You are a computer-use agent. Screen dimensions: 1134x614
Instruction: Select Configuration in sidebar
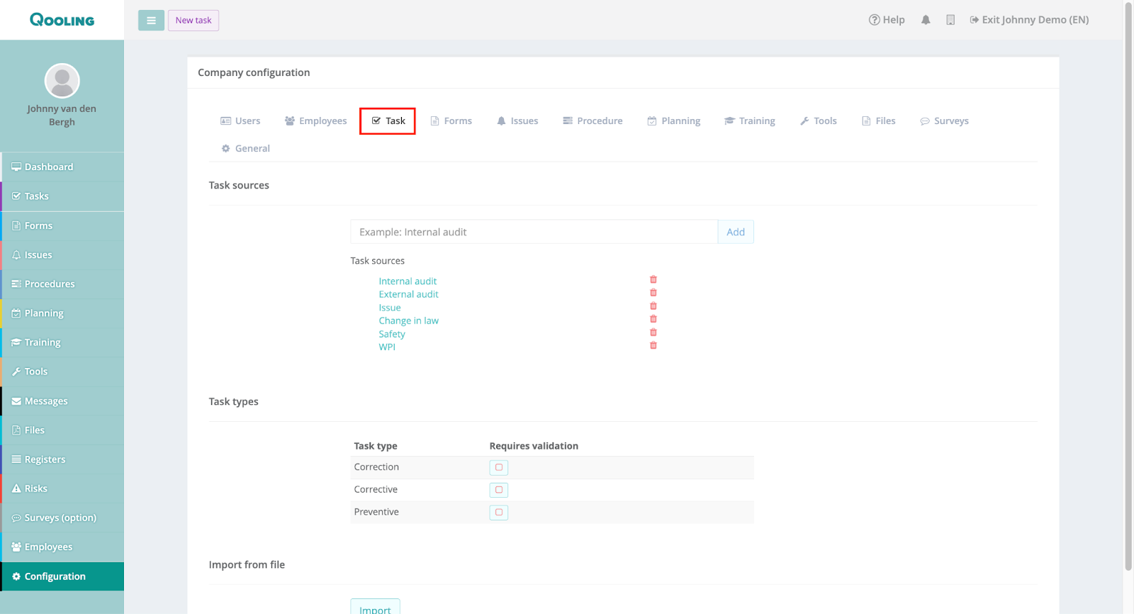(62, 576)
